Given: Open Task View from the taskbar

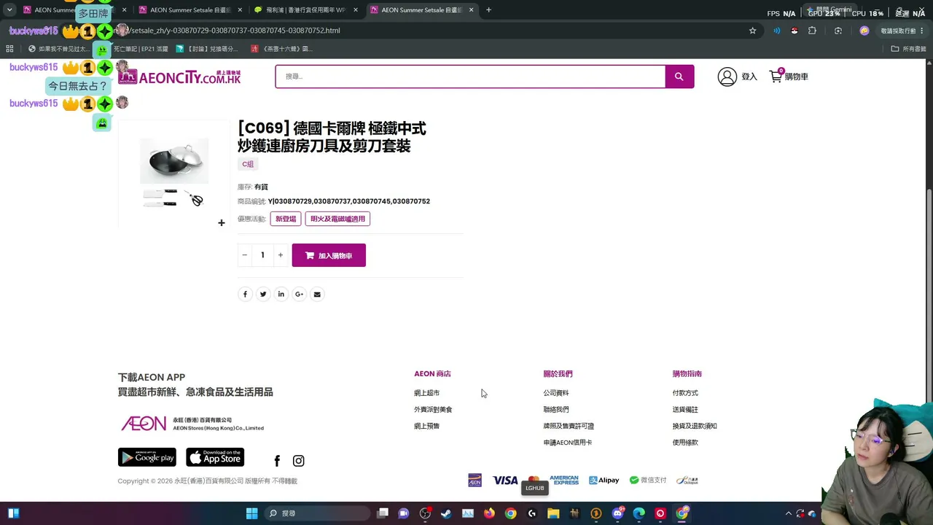Looking at the screenshot, I should [383, 513].
